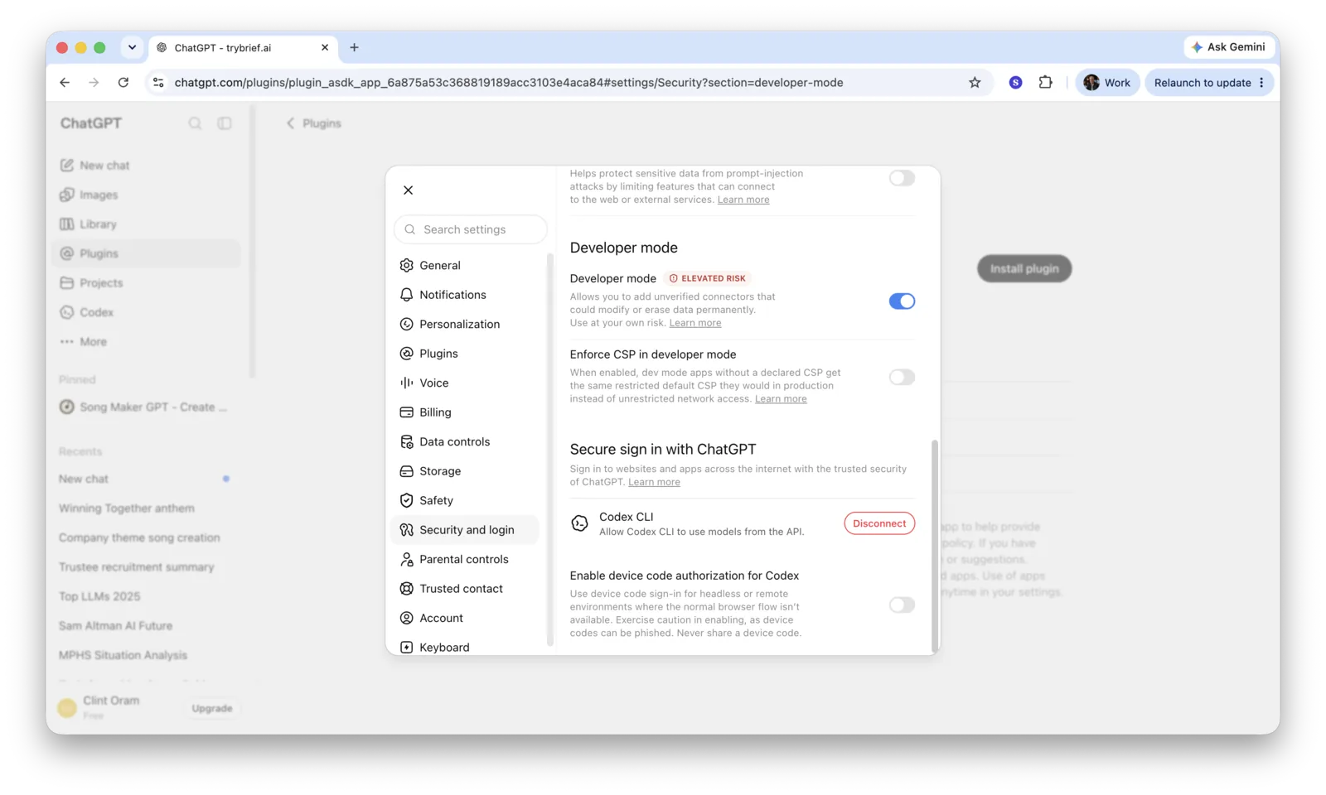The height and width of the screenshot is (795, 1326).
Task: Open Sam Altman AI Future chat
Action: pyautogui.click(x=146, y=626)
